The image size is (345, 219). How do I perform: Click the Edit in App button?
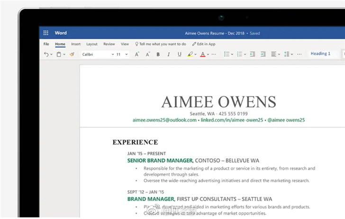point(204,44)
